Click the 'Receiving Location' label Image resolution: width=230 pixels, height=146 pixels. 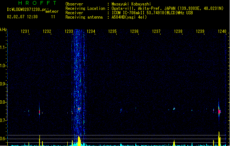pos(85,8)
